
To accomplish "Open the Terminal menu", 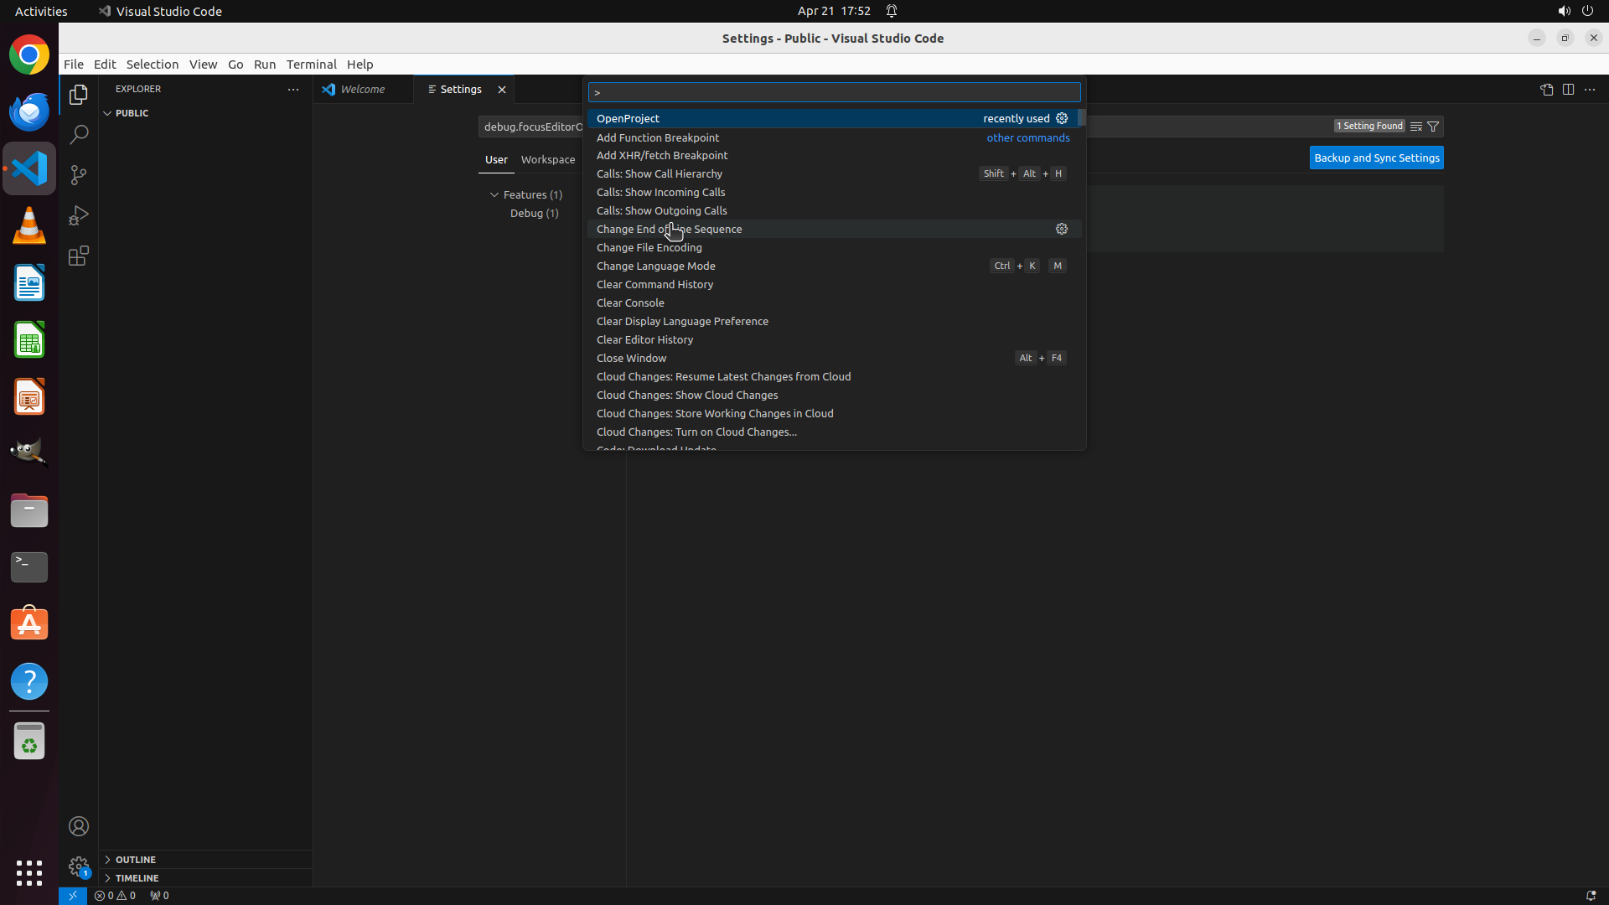I will [311, 65].
